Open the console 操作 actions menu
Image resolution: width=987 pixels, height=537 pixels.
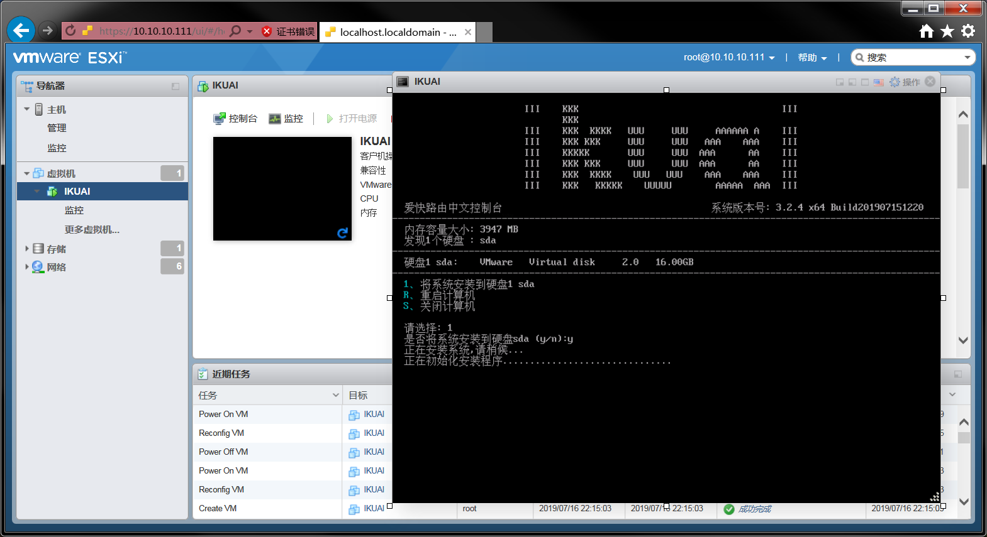pyautogui.click(x=905, y=82)
